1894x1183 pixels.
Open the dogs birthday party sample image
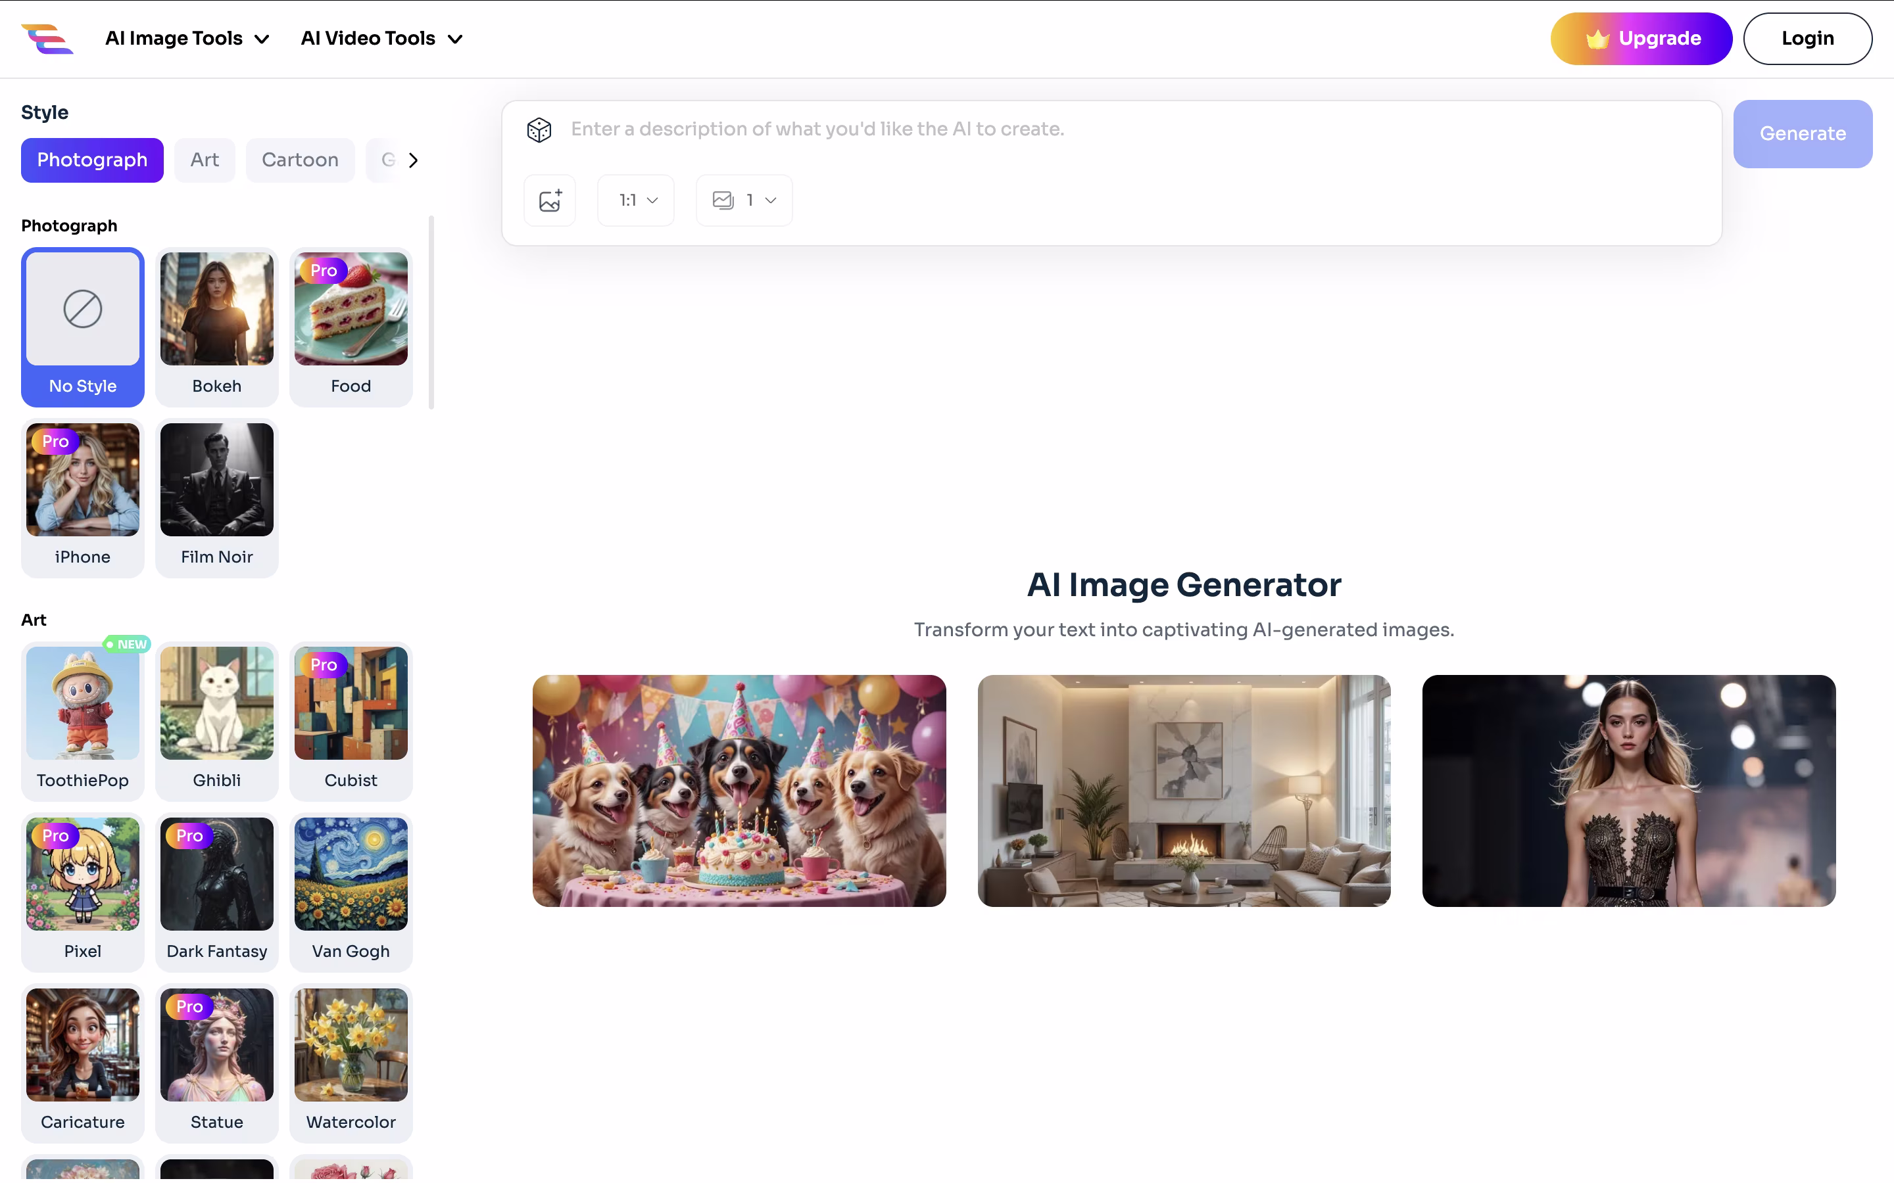[x=739, y=791]
